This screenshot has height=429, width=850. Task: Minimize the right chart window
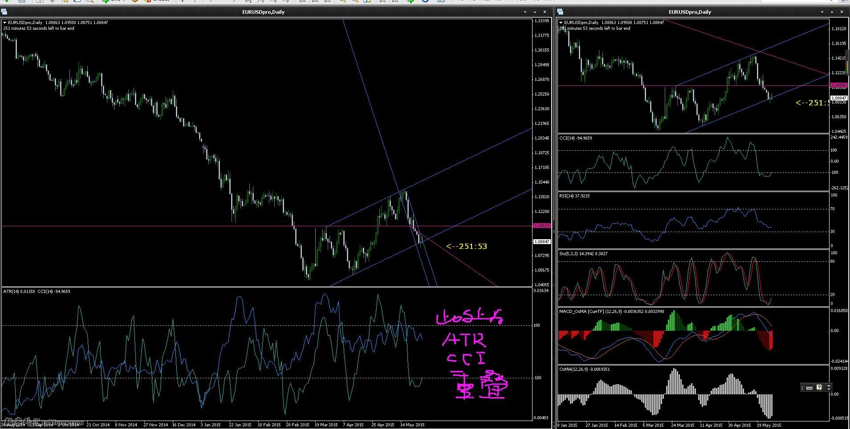click(x=822, y=12)
